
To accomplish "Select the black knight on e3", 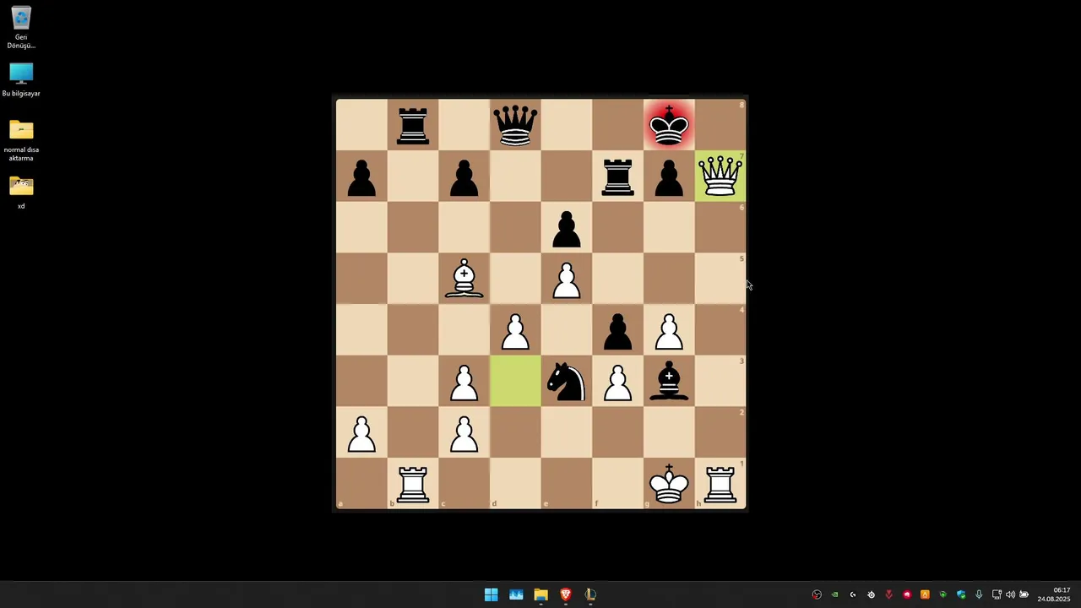I will 567,382.
